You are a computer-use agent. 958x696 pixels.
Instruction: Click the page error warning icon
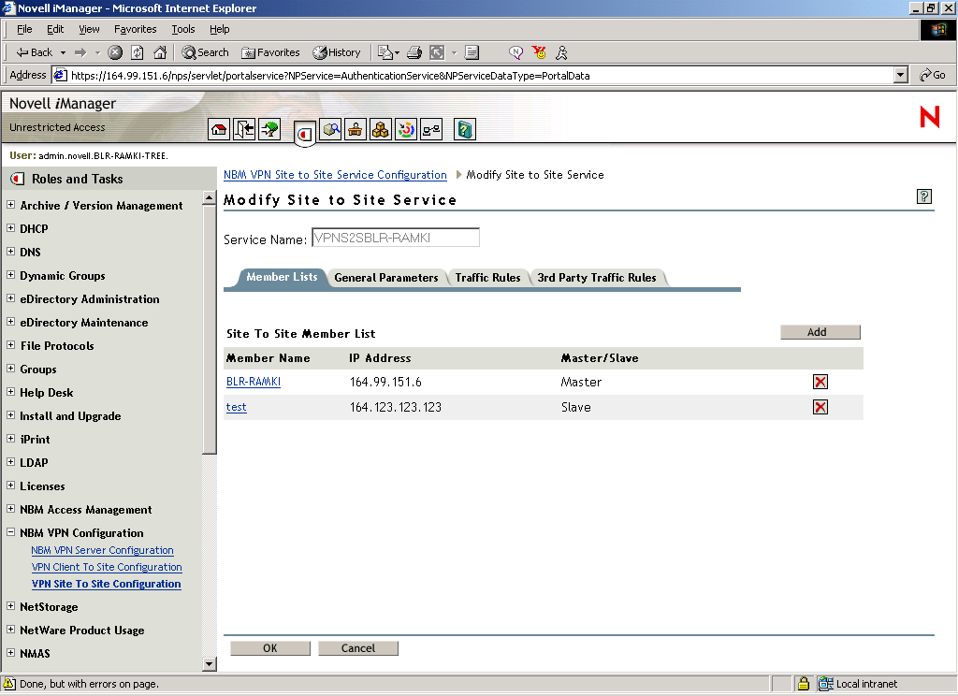click(9, 683)
